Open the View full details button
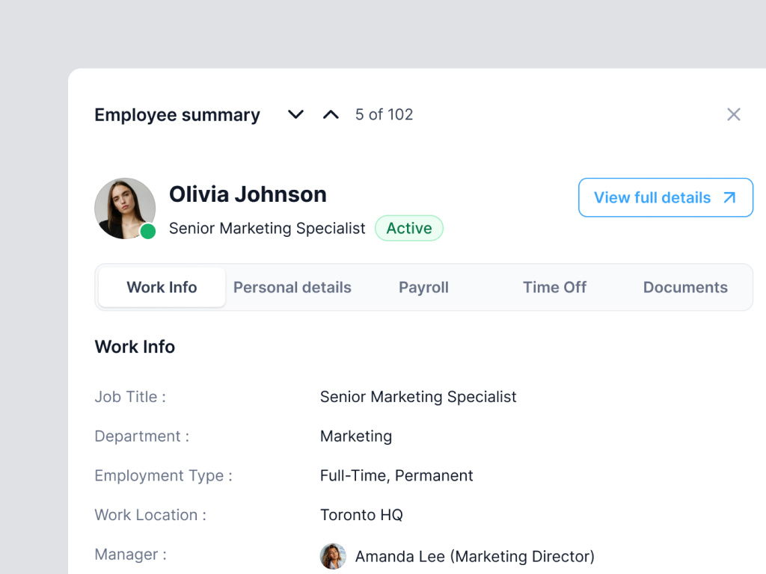Viewport: 766px width, 574px height. point(665,197)
